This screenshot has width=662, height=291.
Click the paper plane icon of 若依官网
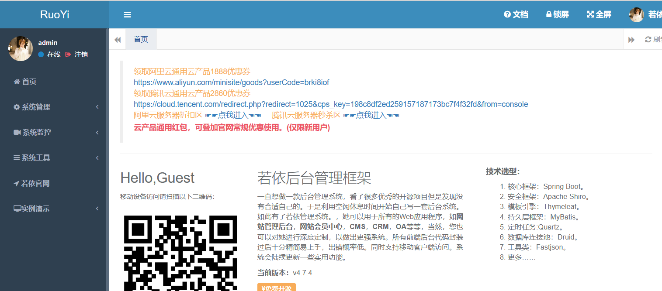(16, 183)
